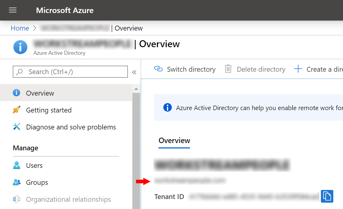This screenshot has height=209, width=343.
Task: Select Overview in the sidebar
Action: [66, 93]
